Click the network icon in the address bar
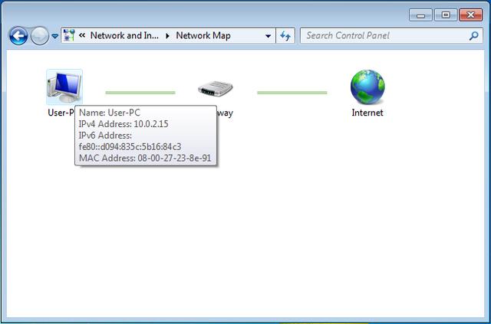The height and width of the screenshot is (324, 491). (69, 35)
